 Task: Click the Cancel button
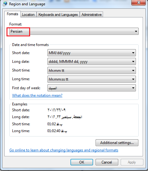click(x=107, y=162)
